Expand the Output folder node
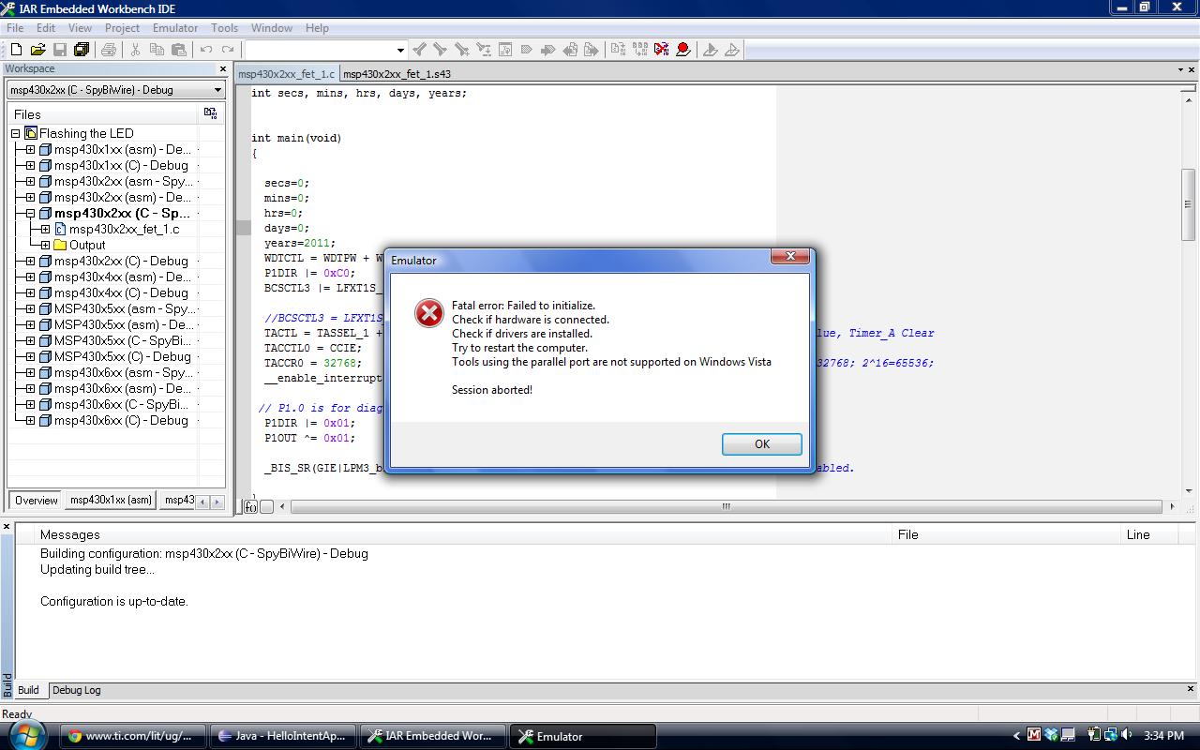 pos(45,245)
